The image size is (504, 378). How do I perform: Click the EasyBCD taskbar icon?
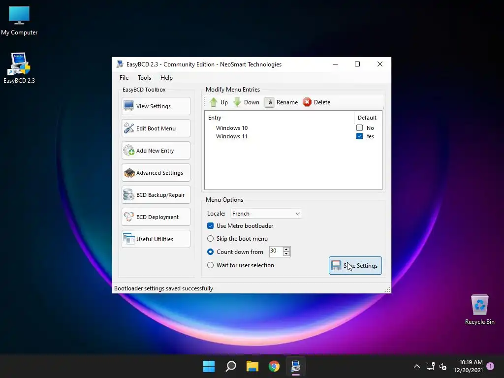[x=296, y=366]
